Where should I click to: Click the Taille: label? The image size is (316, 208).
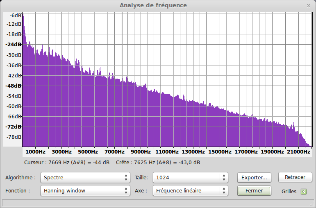[x=141, y=178]
